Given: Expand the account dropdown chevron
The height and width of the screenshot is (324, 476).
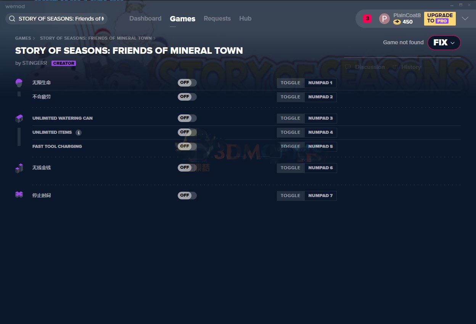Looking at the screenshot, I should point(465,19).
